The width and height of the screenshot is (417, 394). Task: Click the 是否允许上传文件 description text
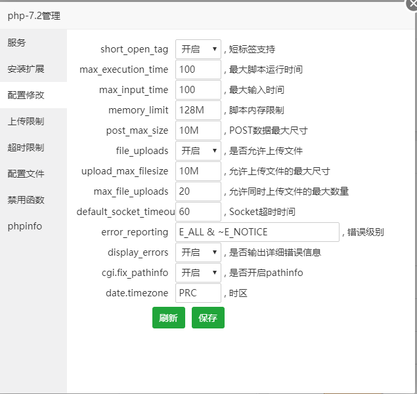point(266,151)
